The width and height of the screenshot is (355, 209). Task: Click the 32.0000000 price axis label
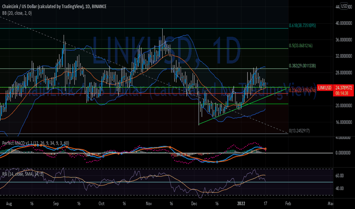(x=344, y=56)
